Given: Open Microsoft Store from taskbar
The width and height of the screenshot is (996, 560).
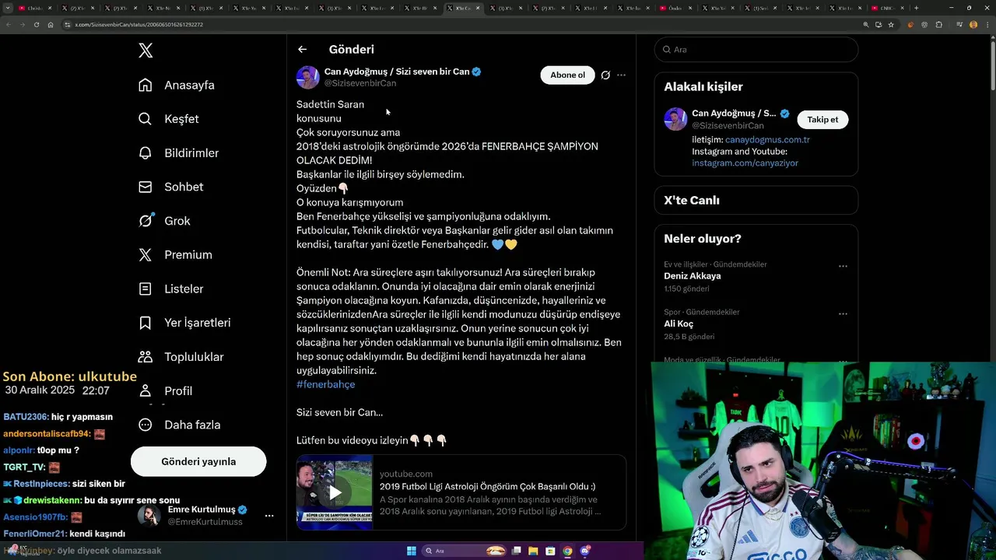Looking at the screenshot, I should [x=550, y=551].
